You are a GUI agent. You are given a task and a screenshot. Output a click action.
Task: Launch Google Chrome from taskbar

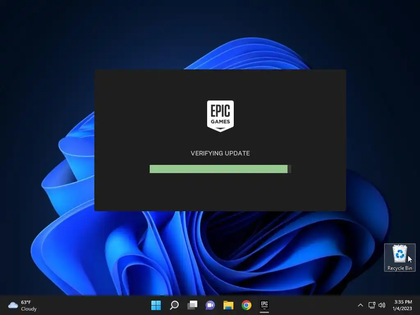[247, 305]
